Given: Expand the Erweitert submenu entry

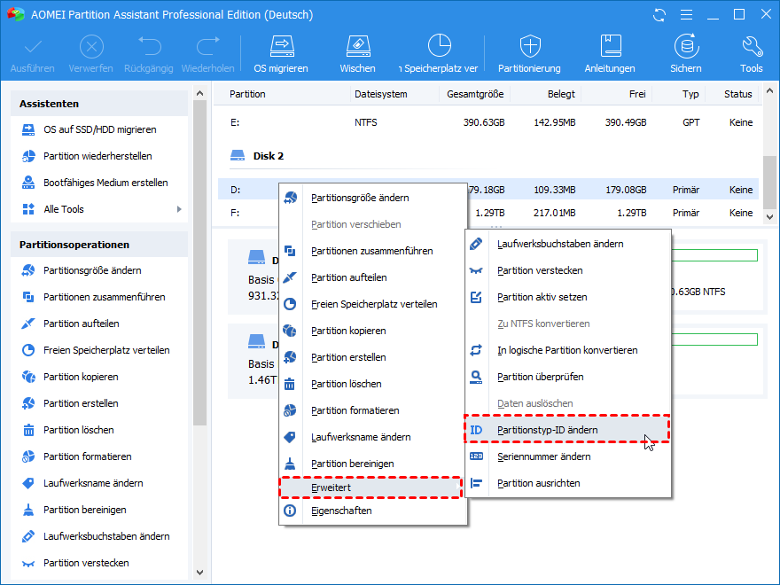Looking at the screenshot, I should [371, 487].
